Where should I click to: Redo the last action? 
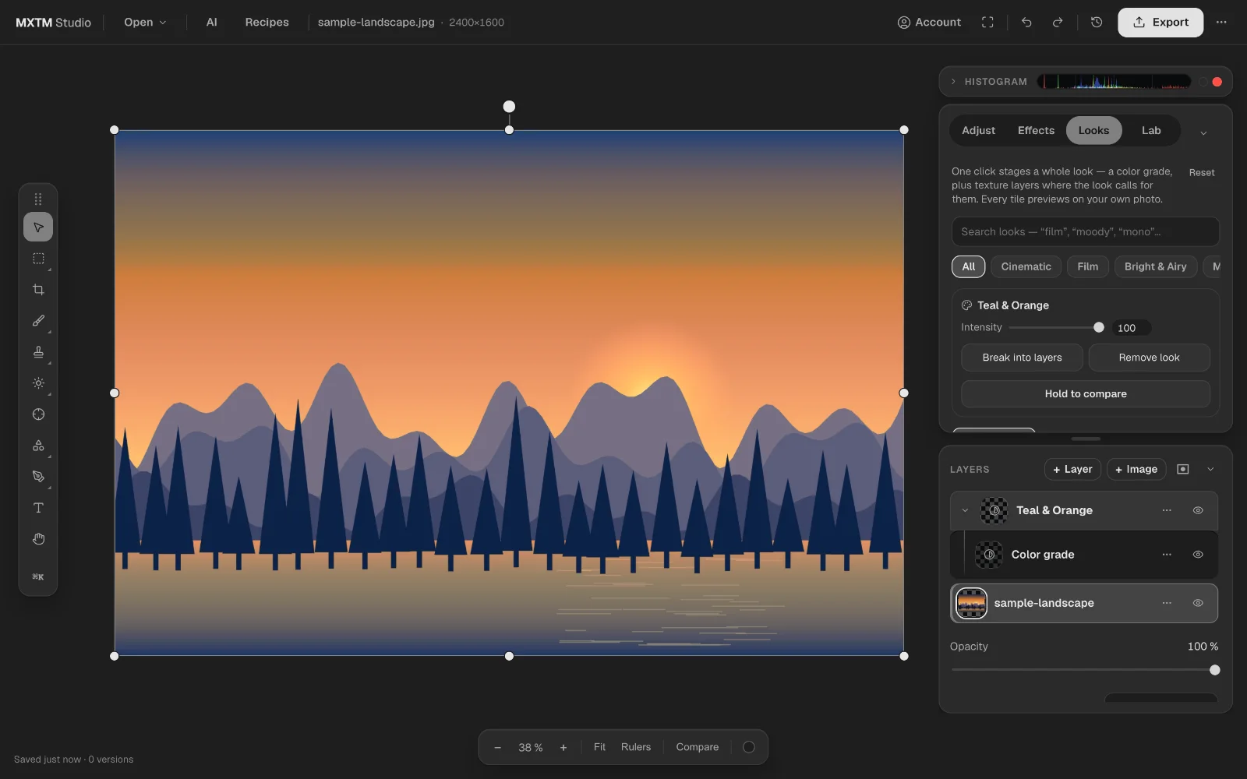1058,23
